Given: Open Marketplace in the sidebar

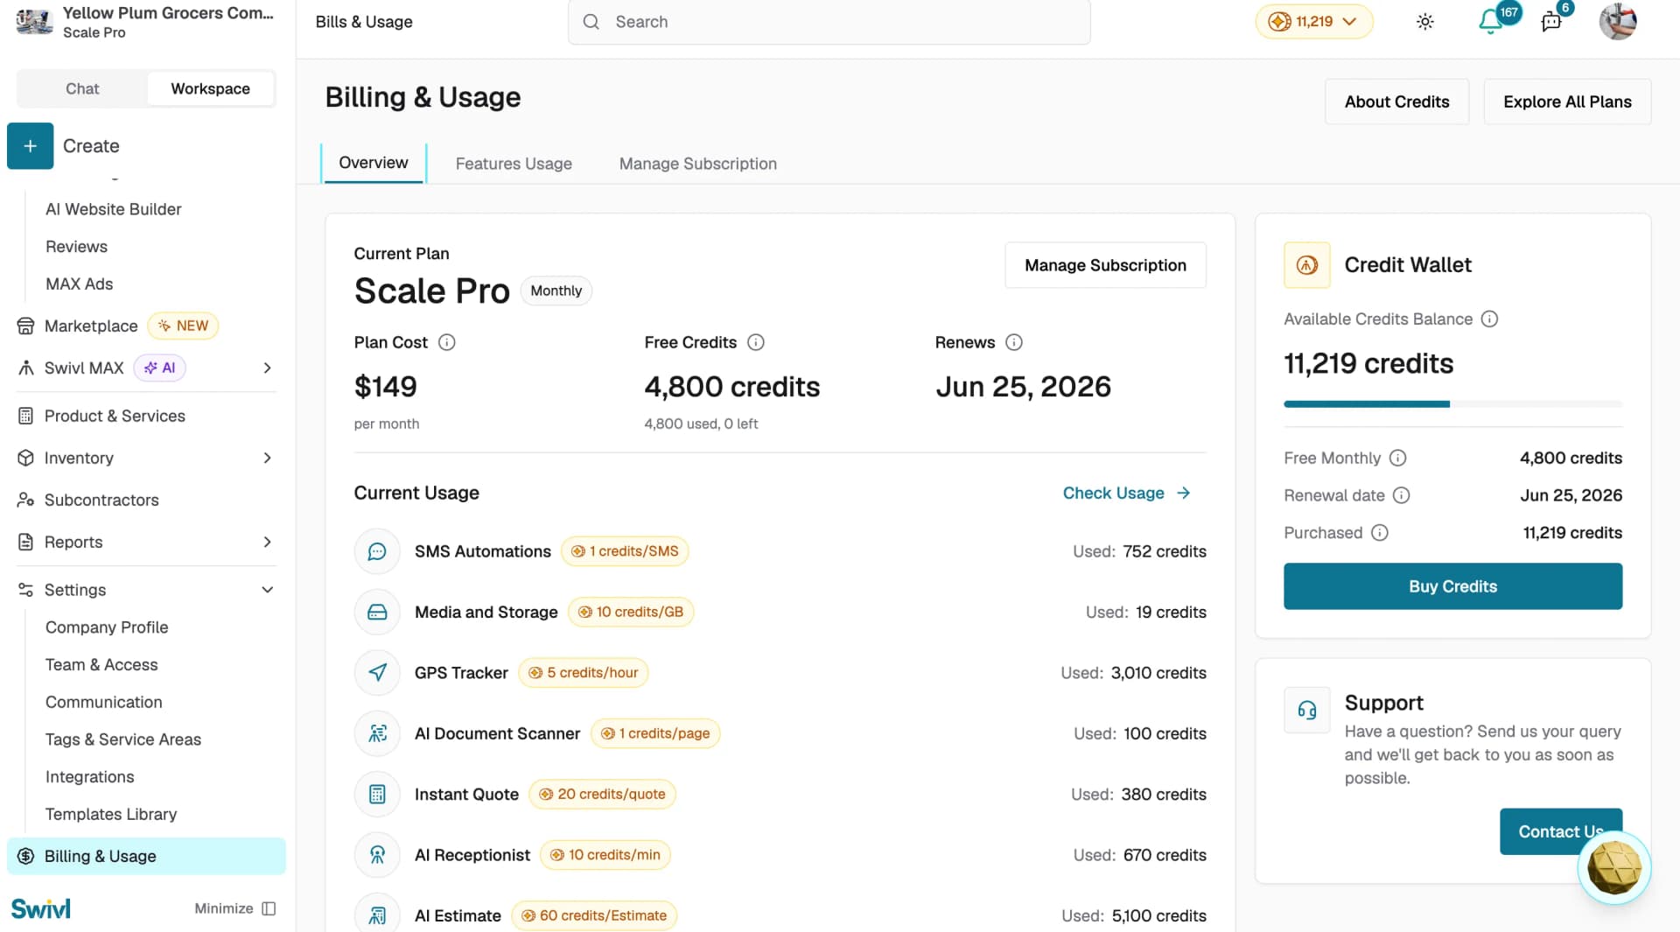Looking at the screenshot, I should tap(91, 326).
